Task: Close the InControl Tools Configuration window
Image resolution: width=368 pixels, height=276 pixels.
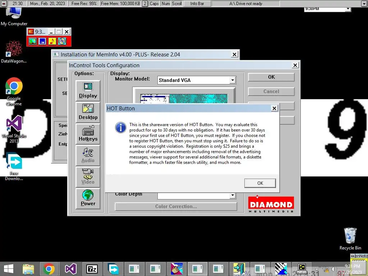Action: [295, 65]
